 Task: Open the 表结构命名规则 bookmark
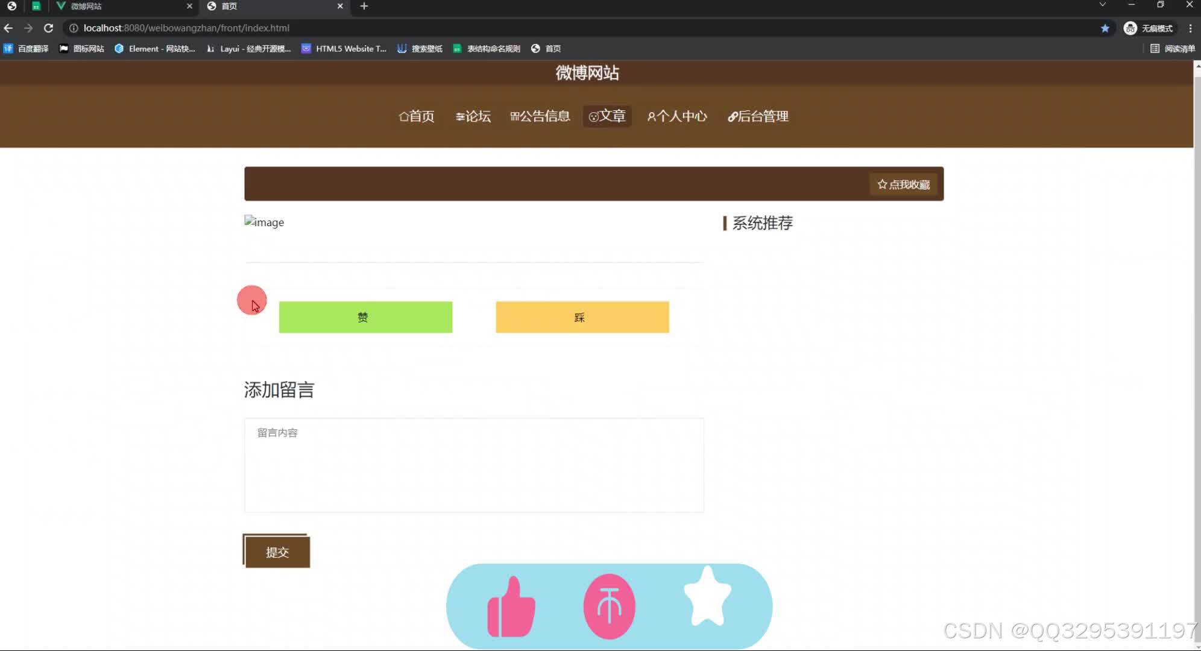(x=487, y=49)
